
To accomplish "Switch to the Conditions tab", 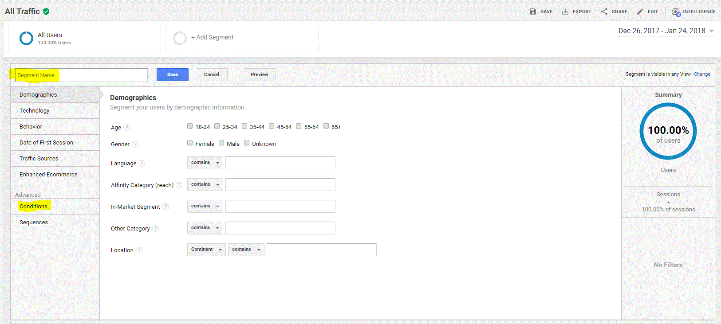I will coord(33,207).
